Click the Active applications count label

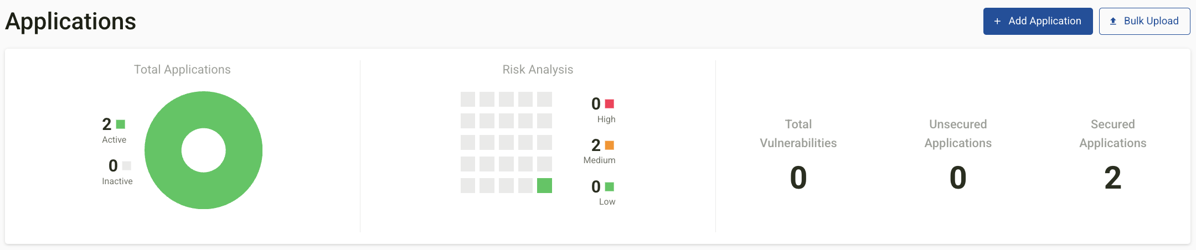(x=114, y=140)
